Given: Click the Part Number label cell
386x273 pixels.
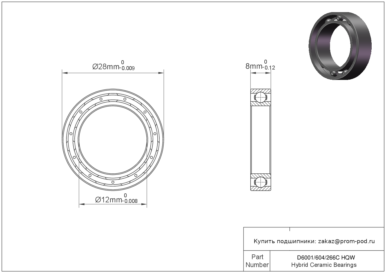Looking at the screenshot, I should click(x=257, y=261).
